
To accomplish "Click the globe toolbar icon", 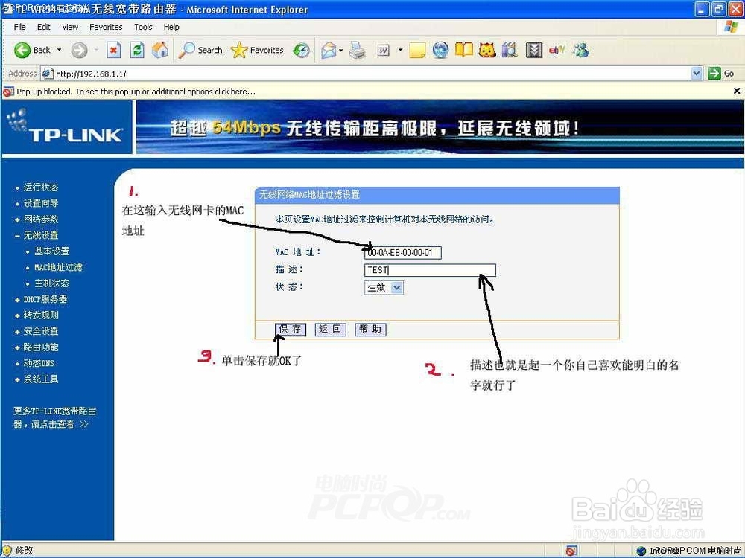I will 440,50.
